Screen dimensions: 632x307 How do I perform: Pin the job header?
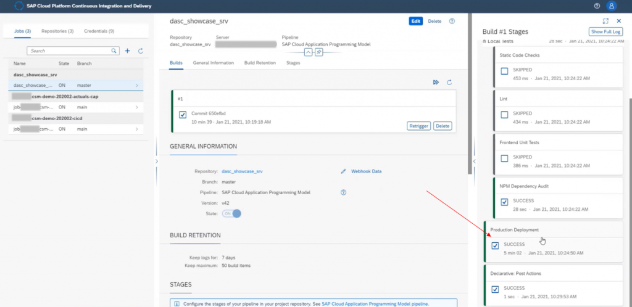click(319, 52)
